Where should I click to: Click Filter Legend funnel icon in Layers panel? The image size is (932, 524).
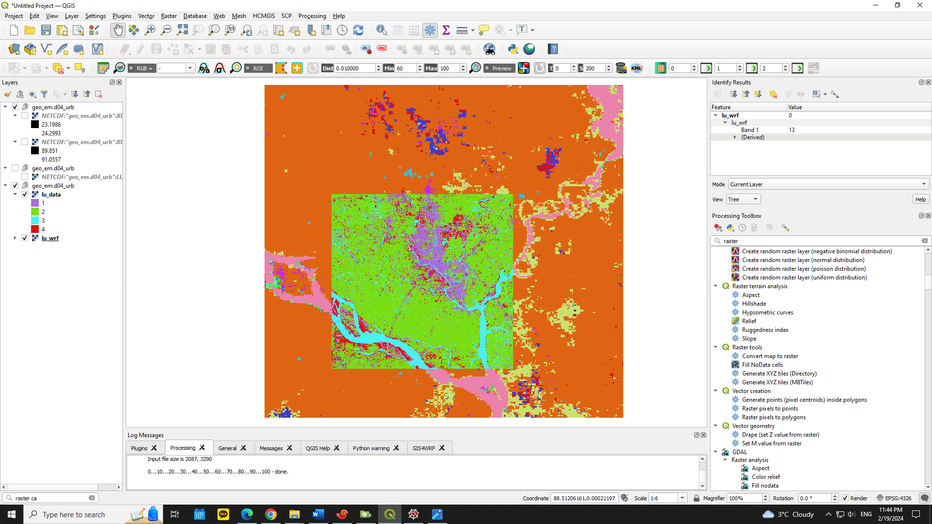tap(44, 94)
